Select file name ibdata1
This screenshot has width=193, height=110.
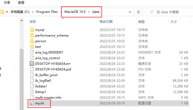tap(41, 86)
